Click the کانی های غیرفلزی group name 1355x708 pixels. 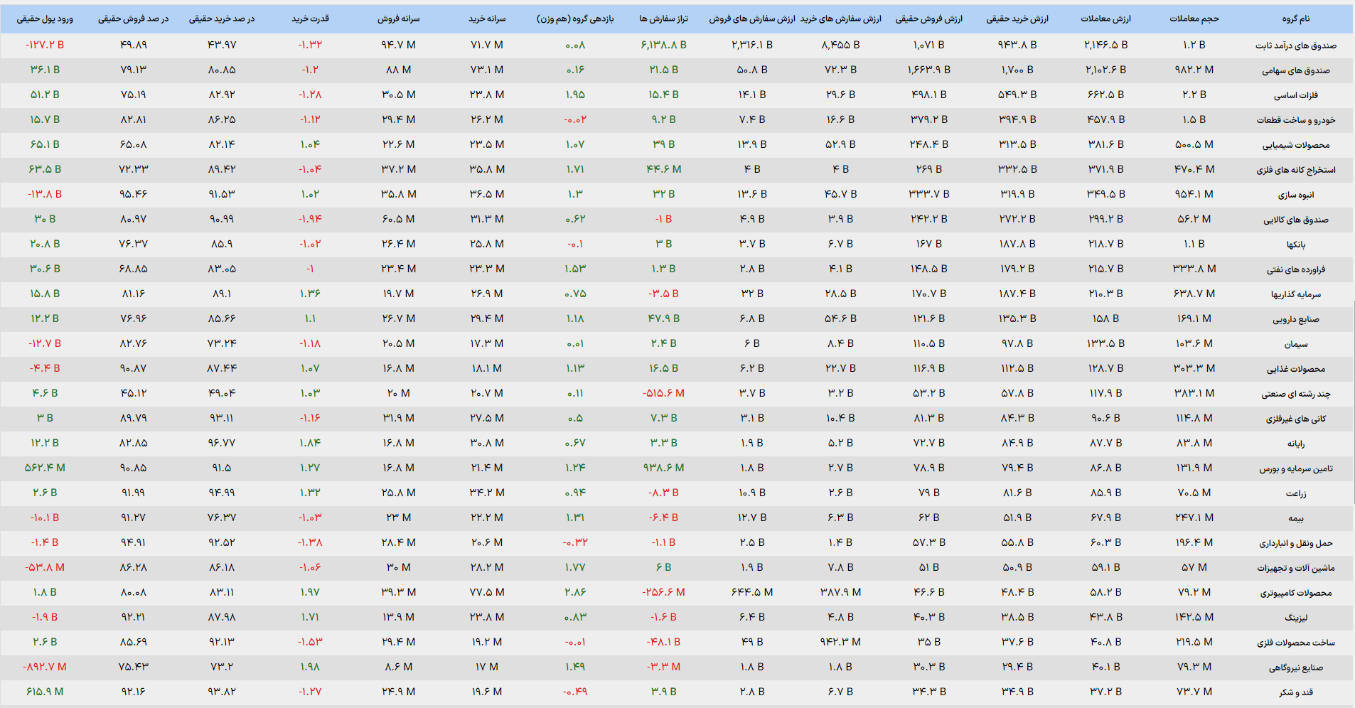(1295, 419)
